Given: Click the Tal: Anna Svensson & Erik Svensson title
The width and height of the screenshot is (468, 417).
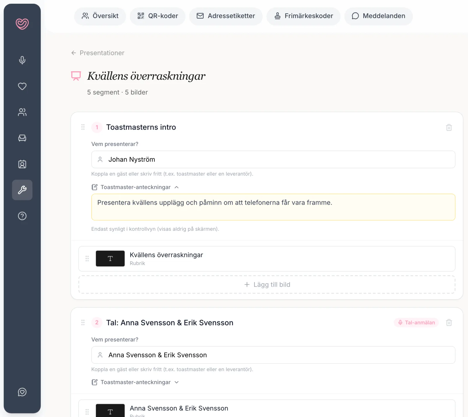Looking at the screenshot, I should coord(170,323).
